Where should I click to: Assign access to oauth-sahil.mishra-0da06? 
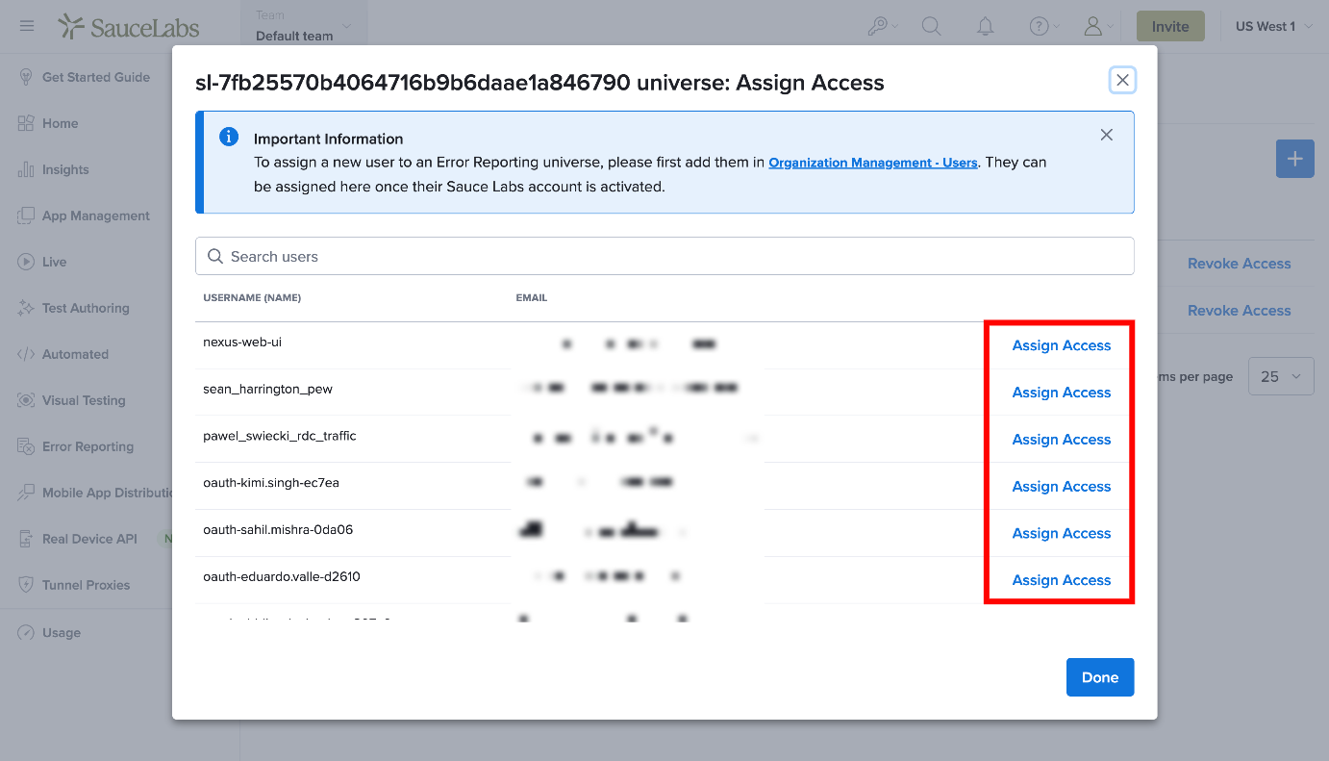coord(1062,534)
